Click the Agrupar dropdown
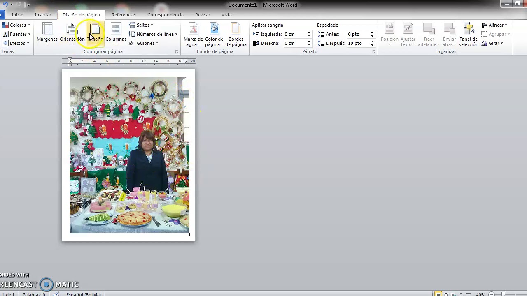Image resolution: width=527 pixels, height=296 pixels. [x=496, y=34]
